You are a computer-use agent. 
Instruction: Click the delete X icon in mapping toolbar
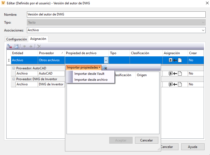click(x=39, y=46)
